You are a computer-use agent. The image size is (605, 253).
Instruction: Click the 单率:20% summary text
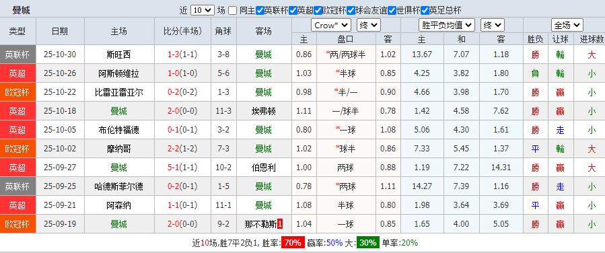click(x=400, y=243)
